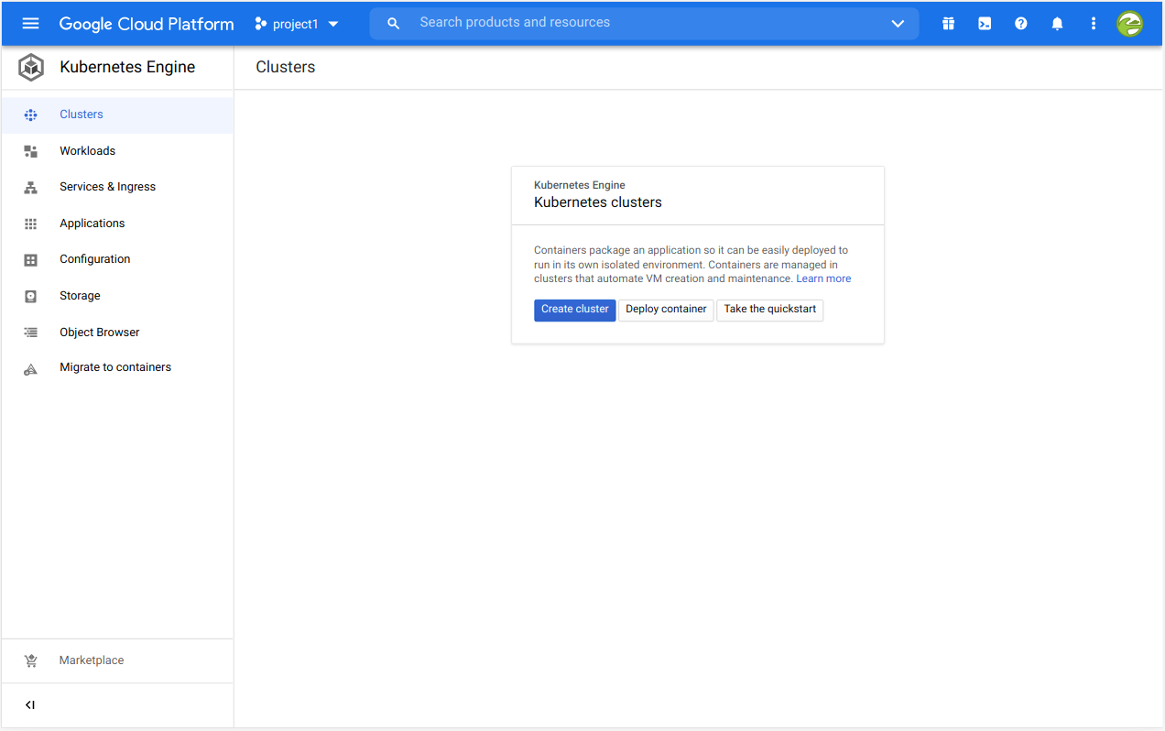
Task: Open the help question mark icon
Action: [x=1021, y=24]
